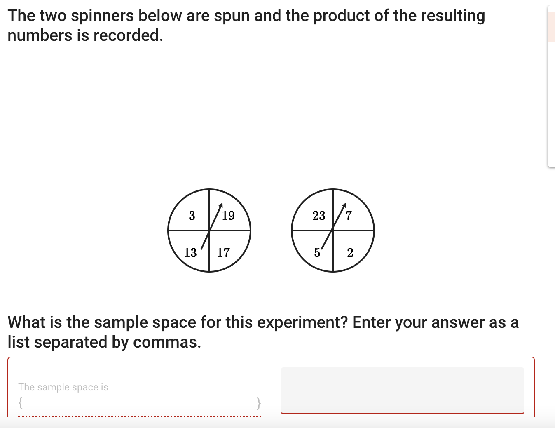Screen dimensions: 555x428
Task: Select the number 7 on the right spinner
Action: click(349, 215)
